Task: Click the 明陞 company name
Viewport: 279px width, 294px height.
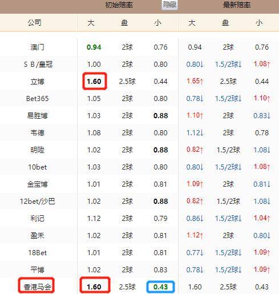Action: [37, 150]
